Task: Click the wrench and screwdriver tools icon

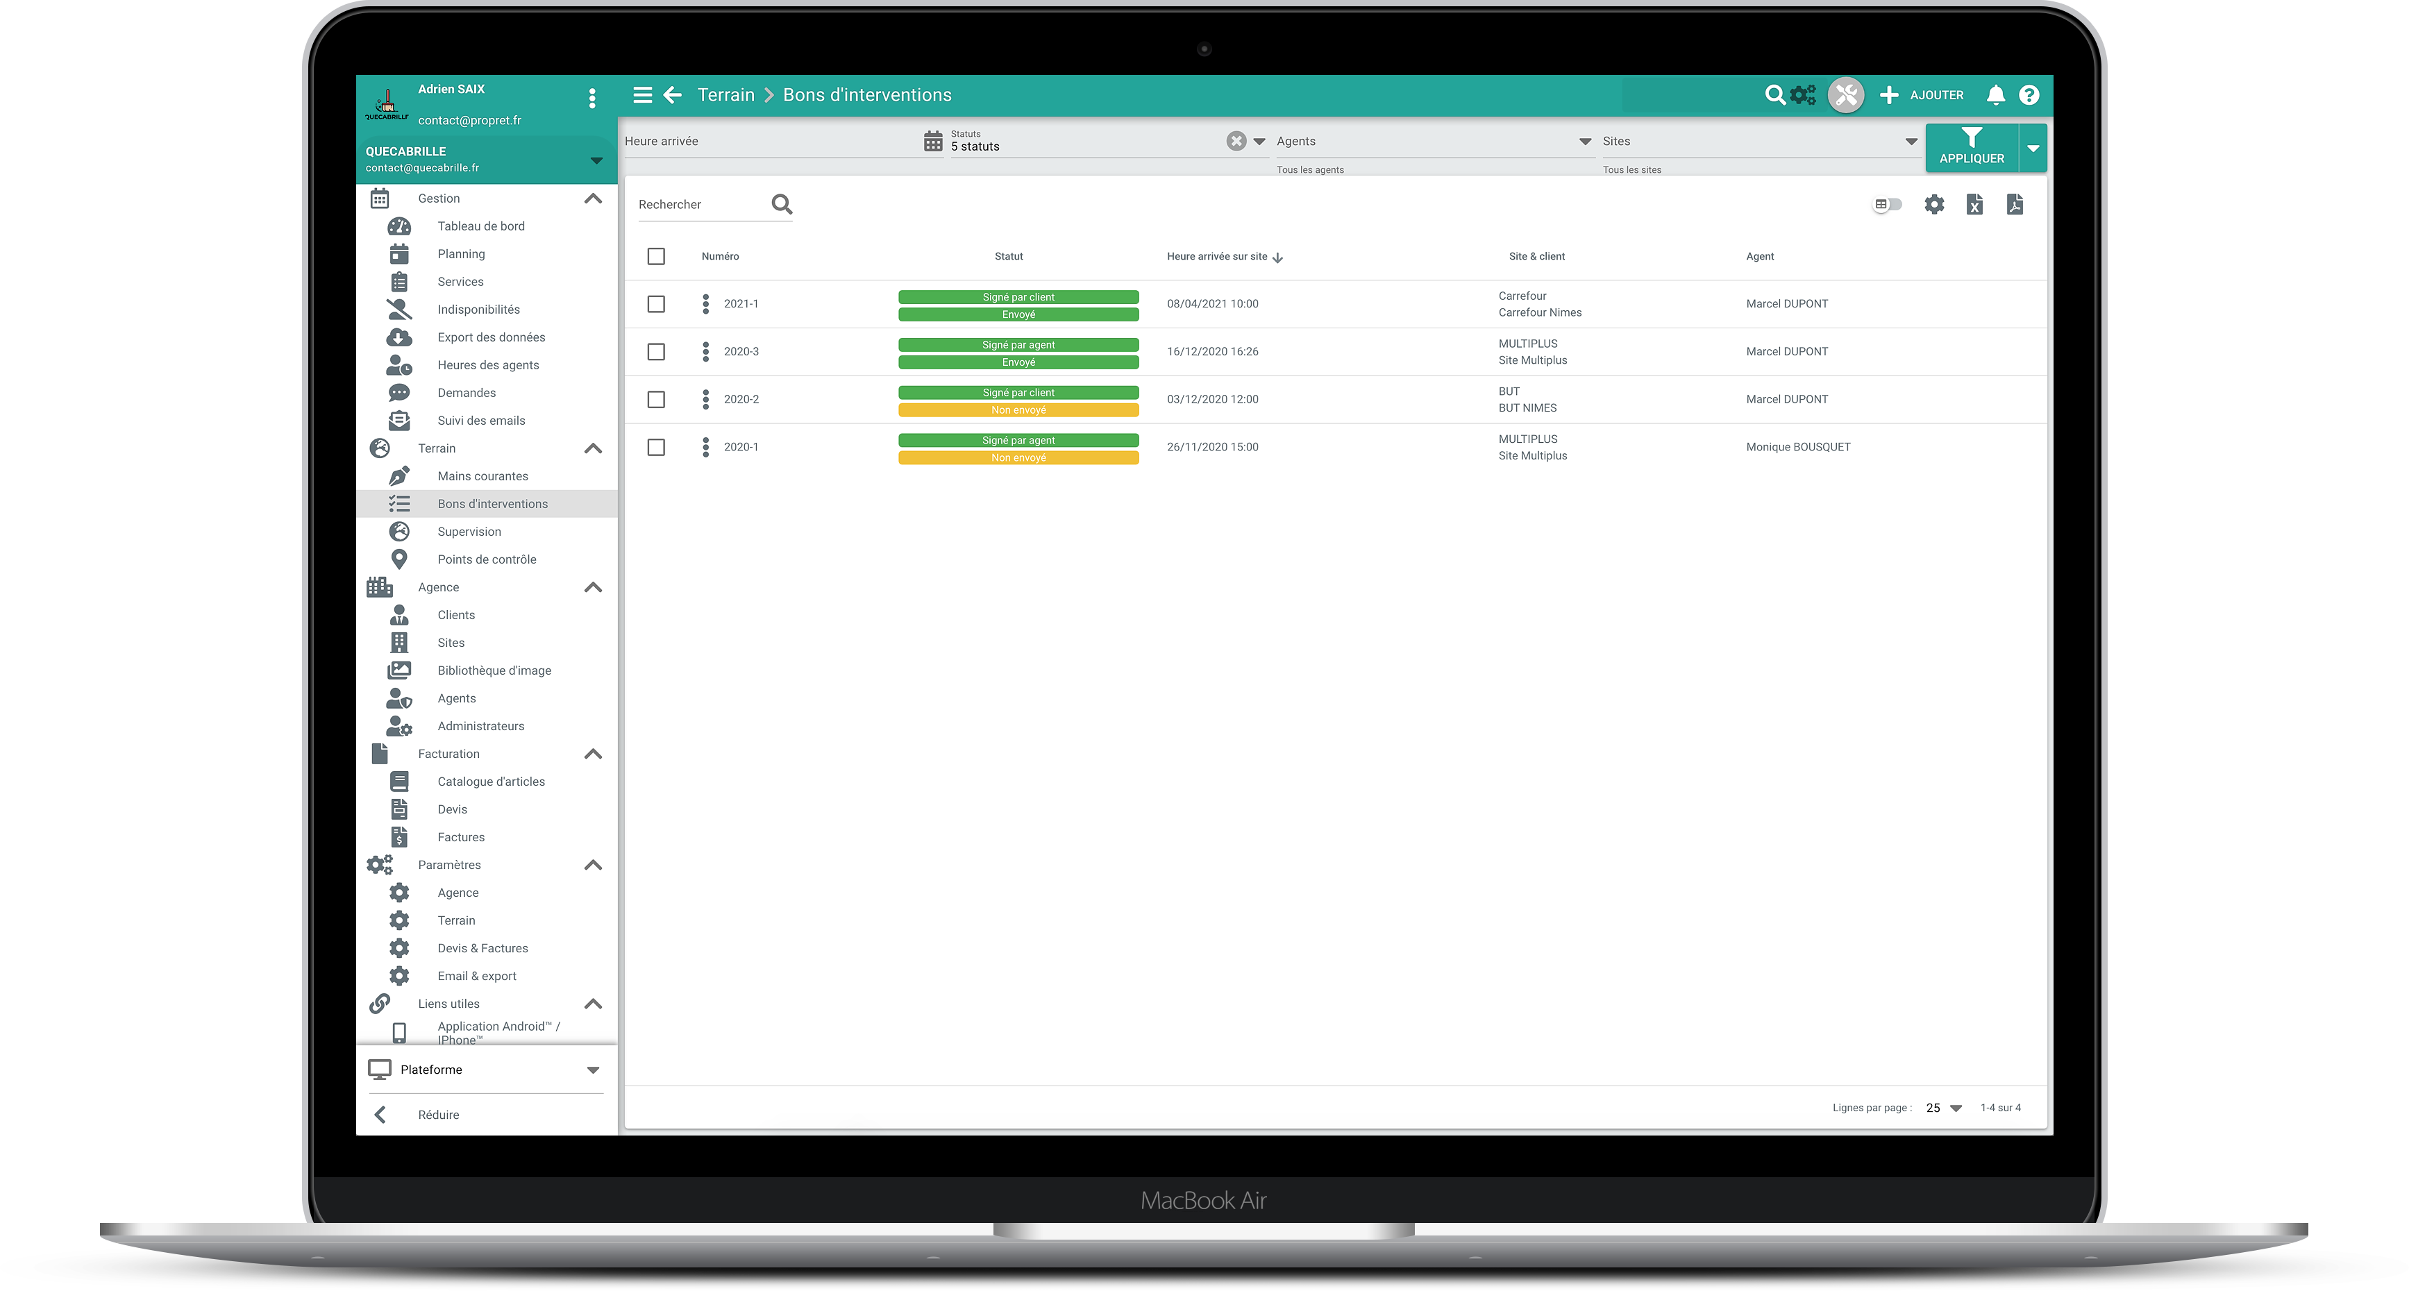Action: tap(1845, 95)
